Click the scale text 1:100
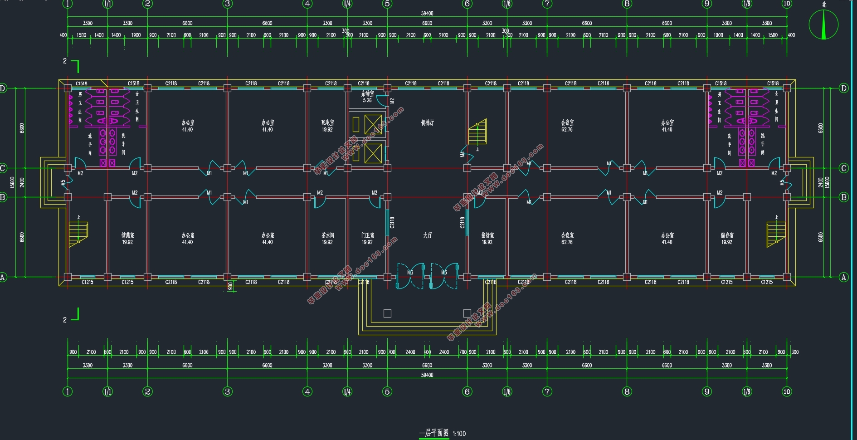Screen dimensions: 857x440 point(459,434)
